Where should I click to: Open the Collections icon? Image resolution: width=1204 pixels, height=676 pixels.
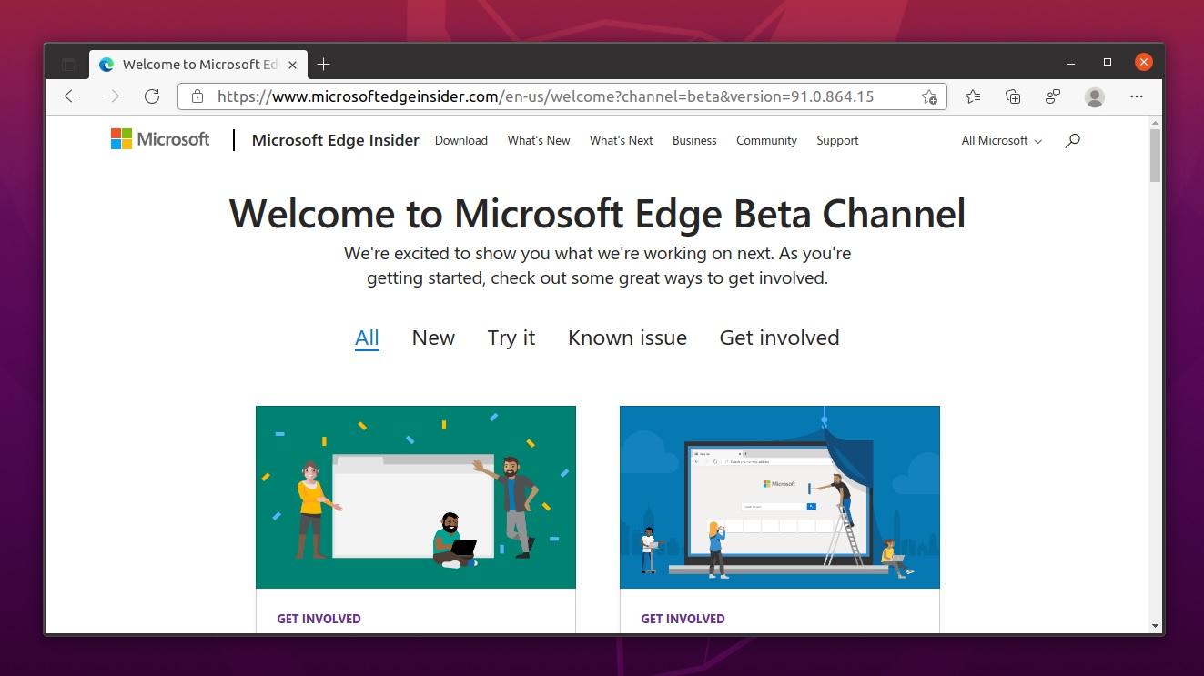[x=1013, y=96]
